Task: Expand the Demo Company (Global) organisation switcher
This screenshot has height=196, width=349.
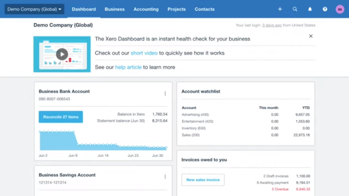Action: (x=34, y=9)
